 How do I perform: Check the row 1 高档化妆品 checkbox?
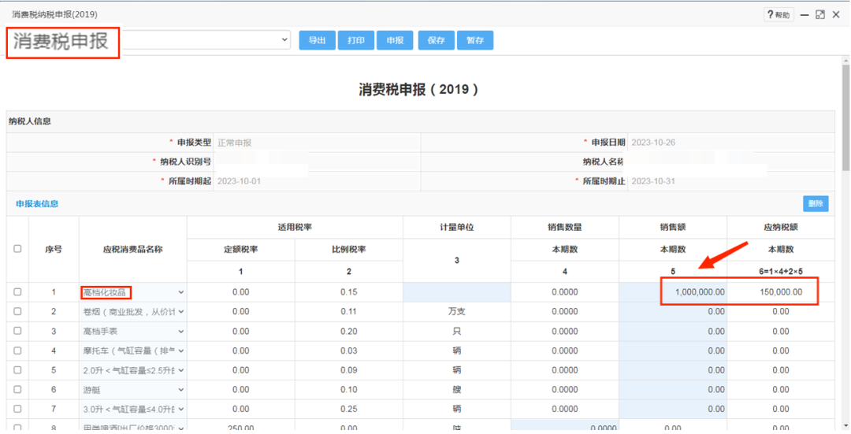pyautogui.click(x=17, y=292)
